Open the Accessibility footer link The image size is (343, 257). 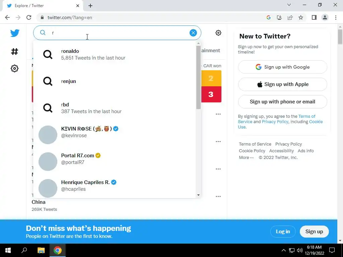coord(281,151)
